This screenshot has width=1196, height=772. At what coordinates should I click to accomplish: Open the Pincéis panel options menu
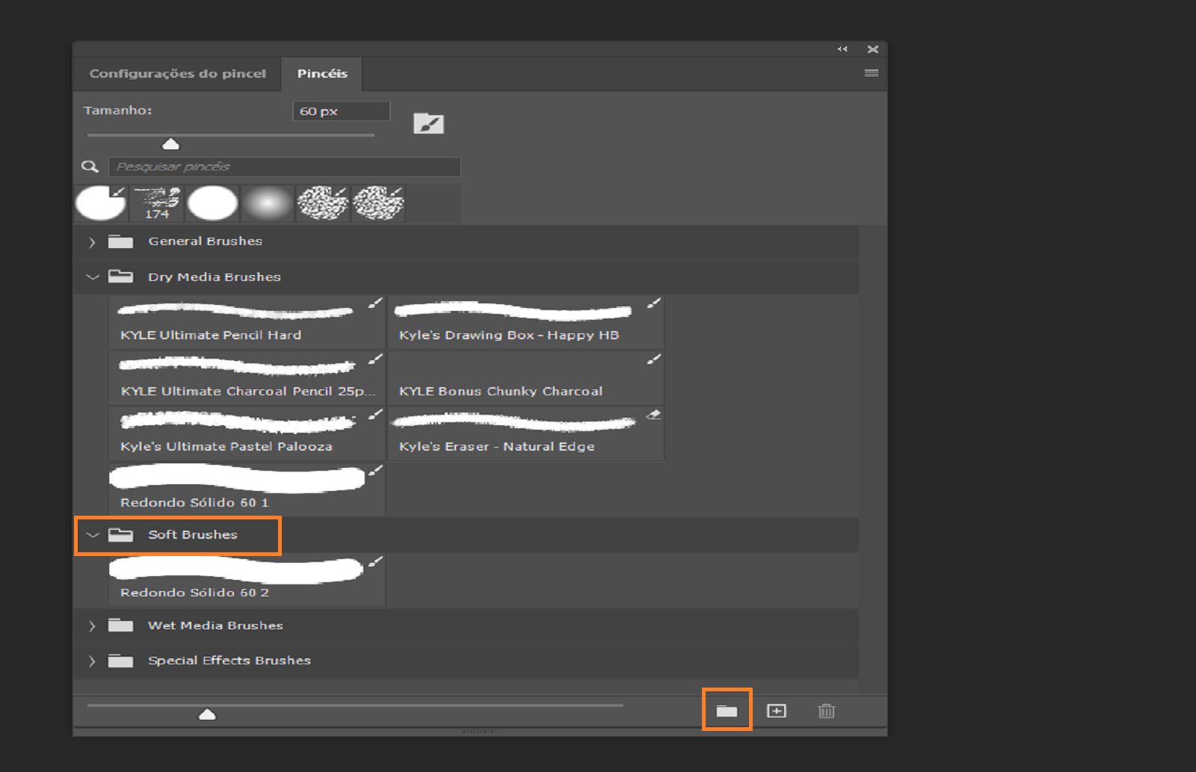click(x=871, y=73)
